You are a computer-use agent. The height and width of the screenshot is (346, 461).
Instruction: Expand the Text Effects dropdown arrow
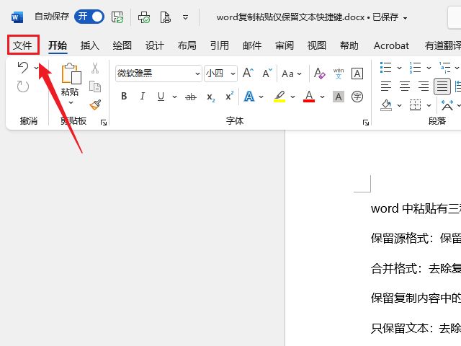click(261, 97)
